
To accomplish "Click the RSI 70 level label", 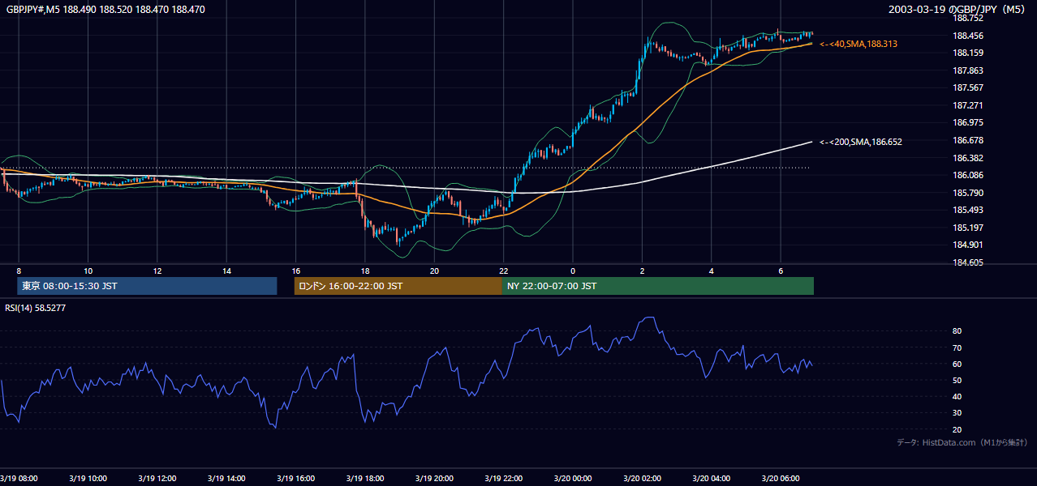I will pyautogui.click(x=957, y=347).
